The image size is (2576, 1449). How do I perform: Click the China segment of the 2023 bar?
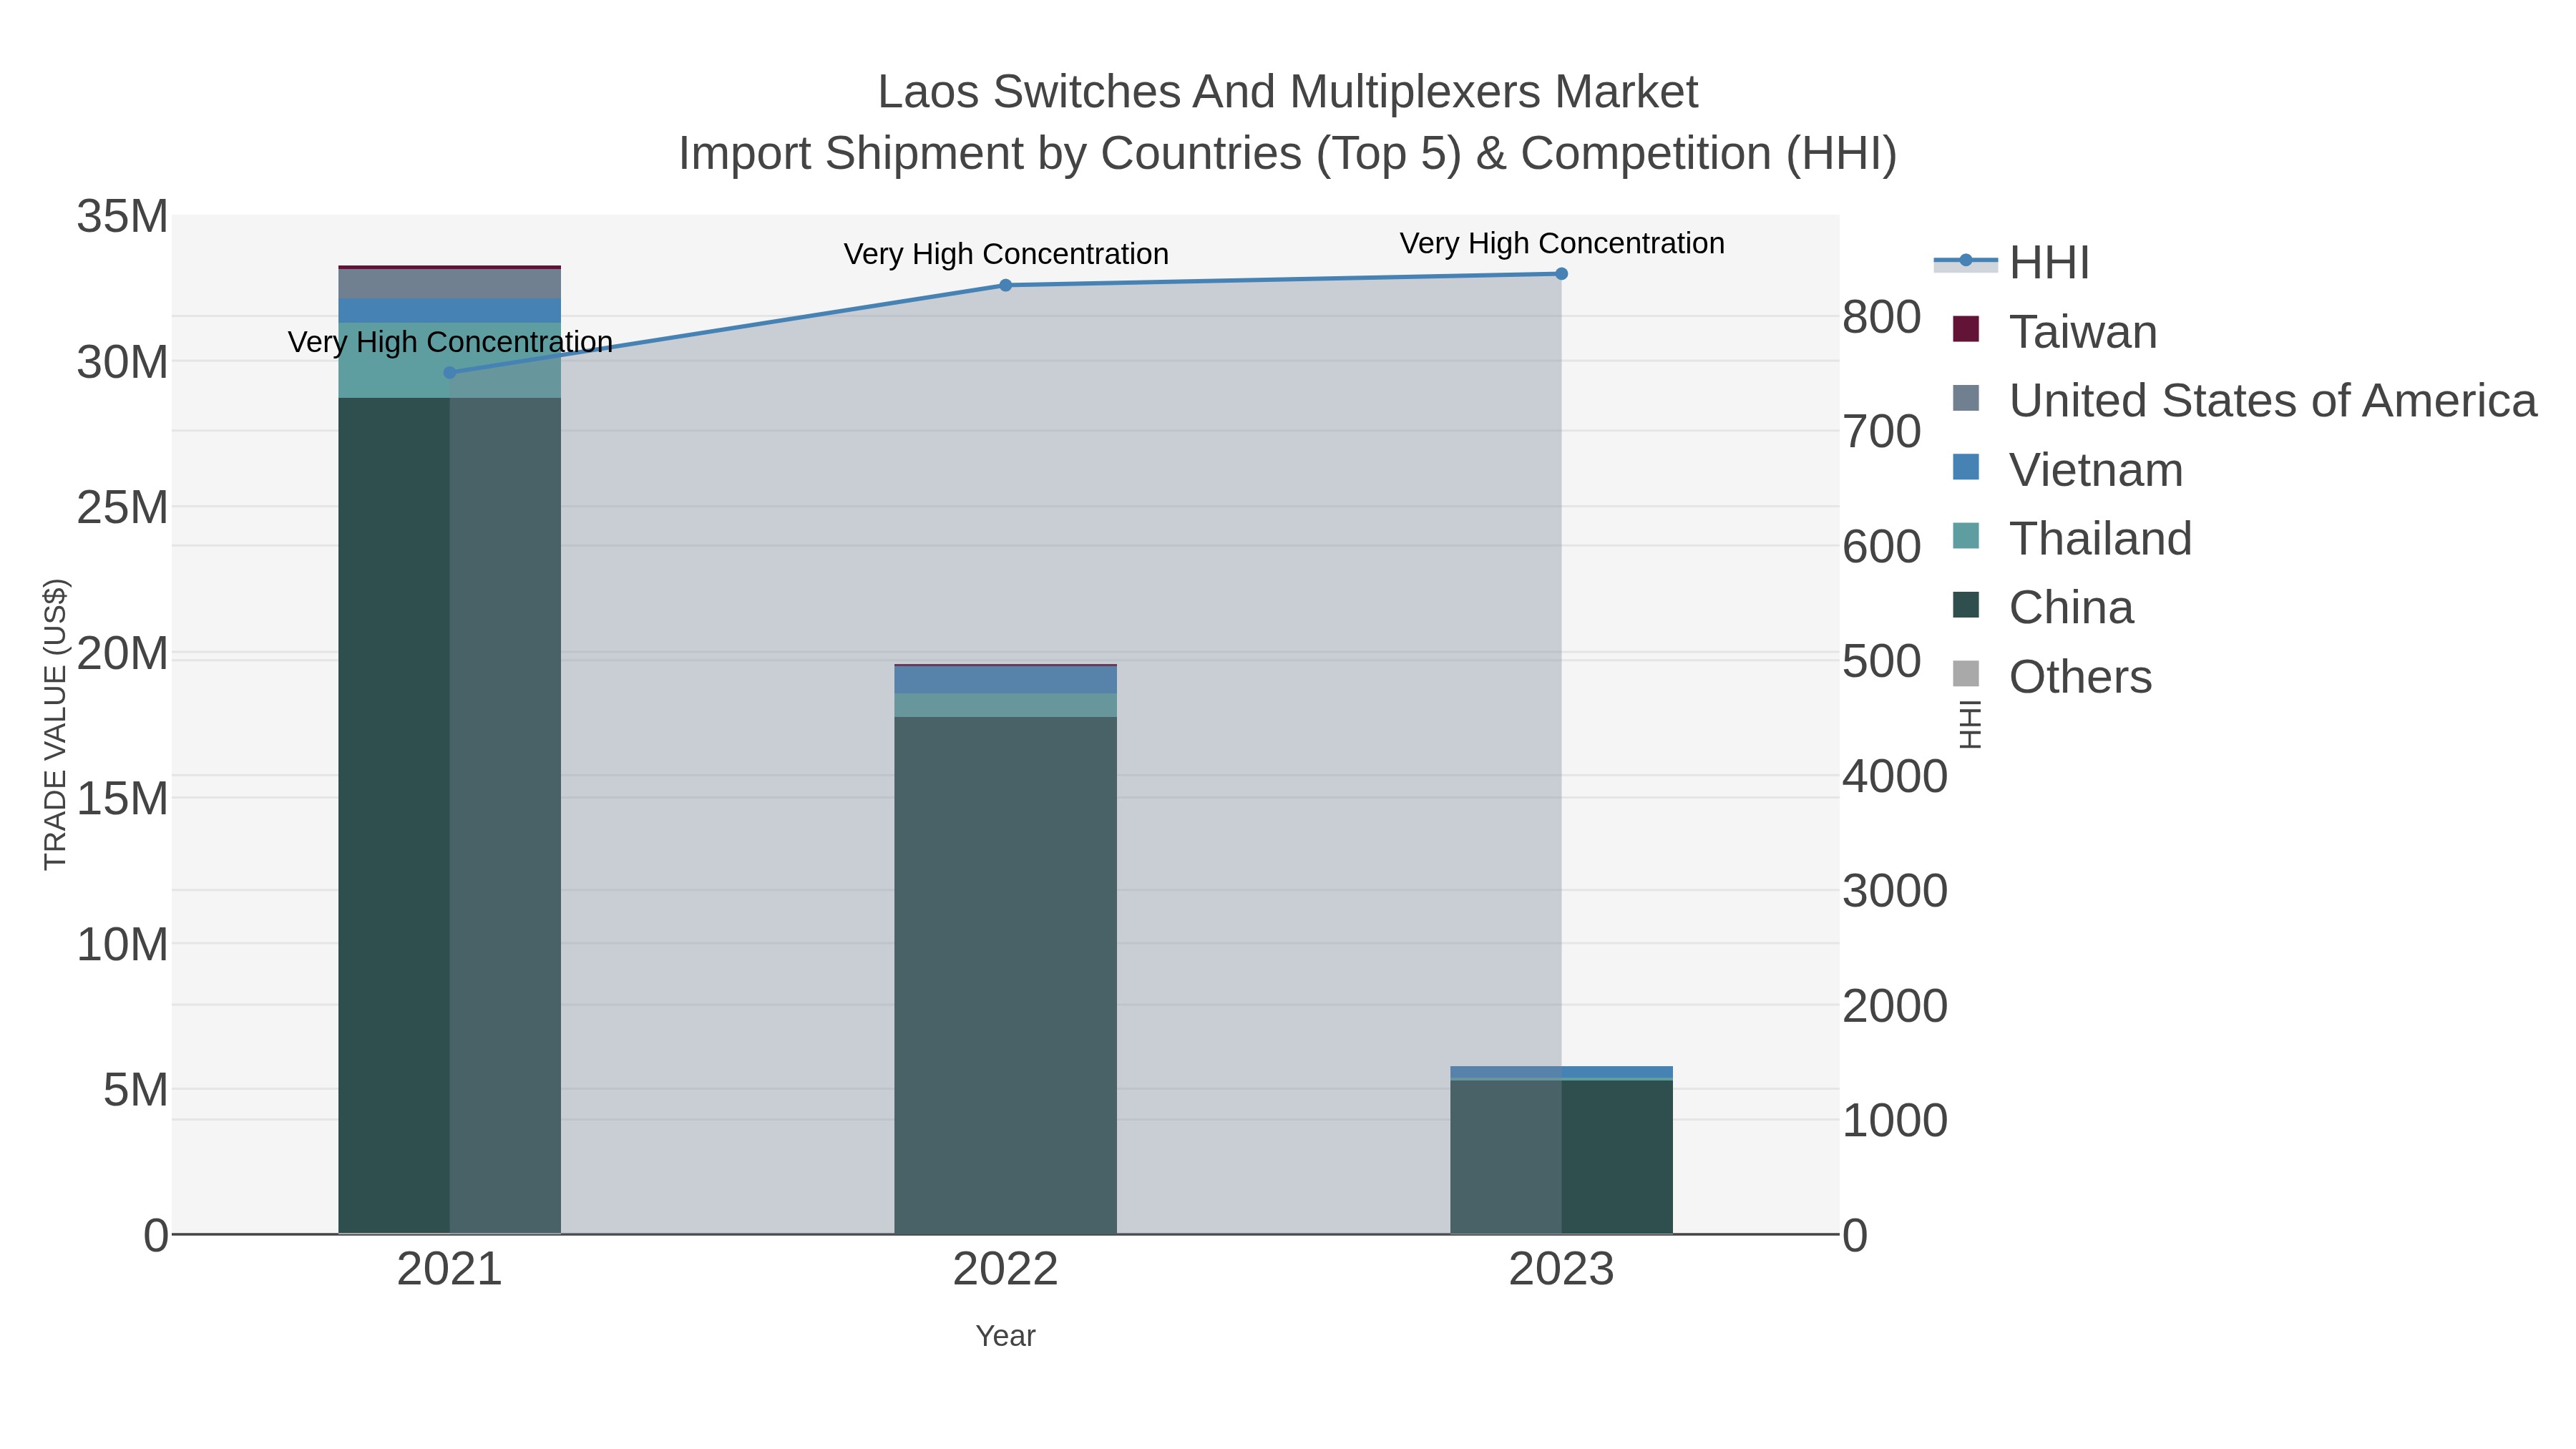pos(1561,1157)
